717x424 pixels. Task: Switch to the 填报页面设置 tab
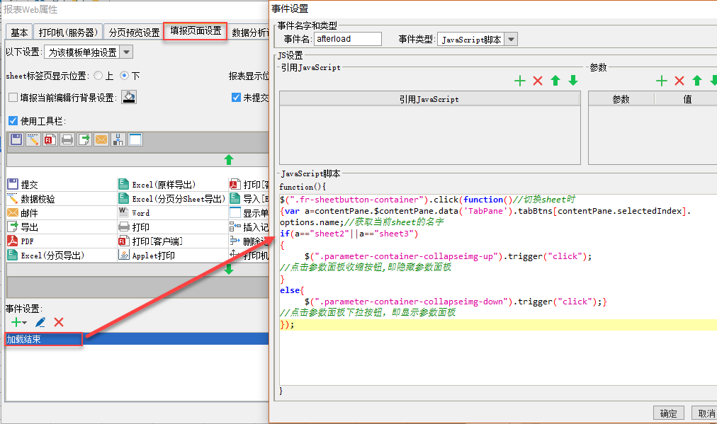(196, 30)
